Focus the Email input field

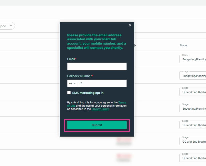97,66
